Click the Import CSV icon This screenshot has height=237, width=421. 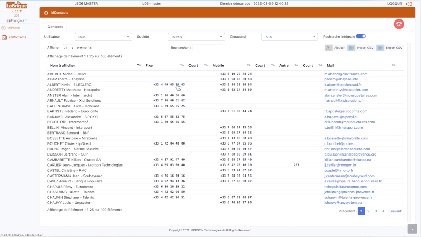(x=351, y=48)
